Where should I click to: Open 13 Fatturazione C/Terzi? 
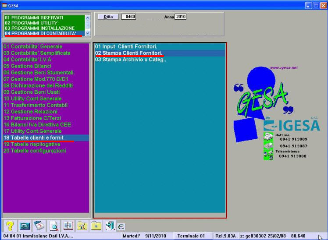[x=46, y=118]
